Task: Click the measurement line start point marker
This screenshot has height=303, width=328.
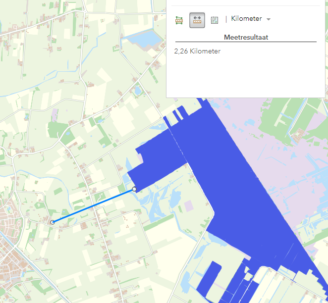Action: [53, 222]
